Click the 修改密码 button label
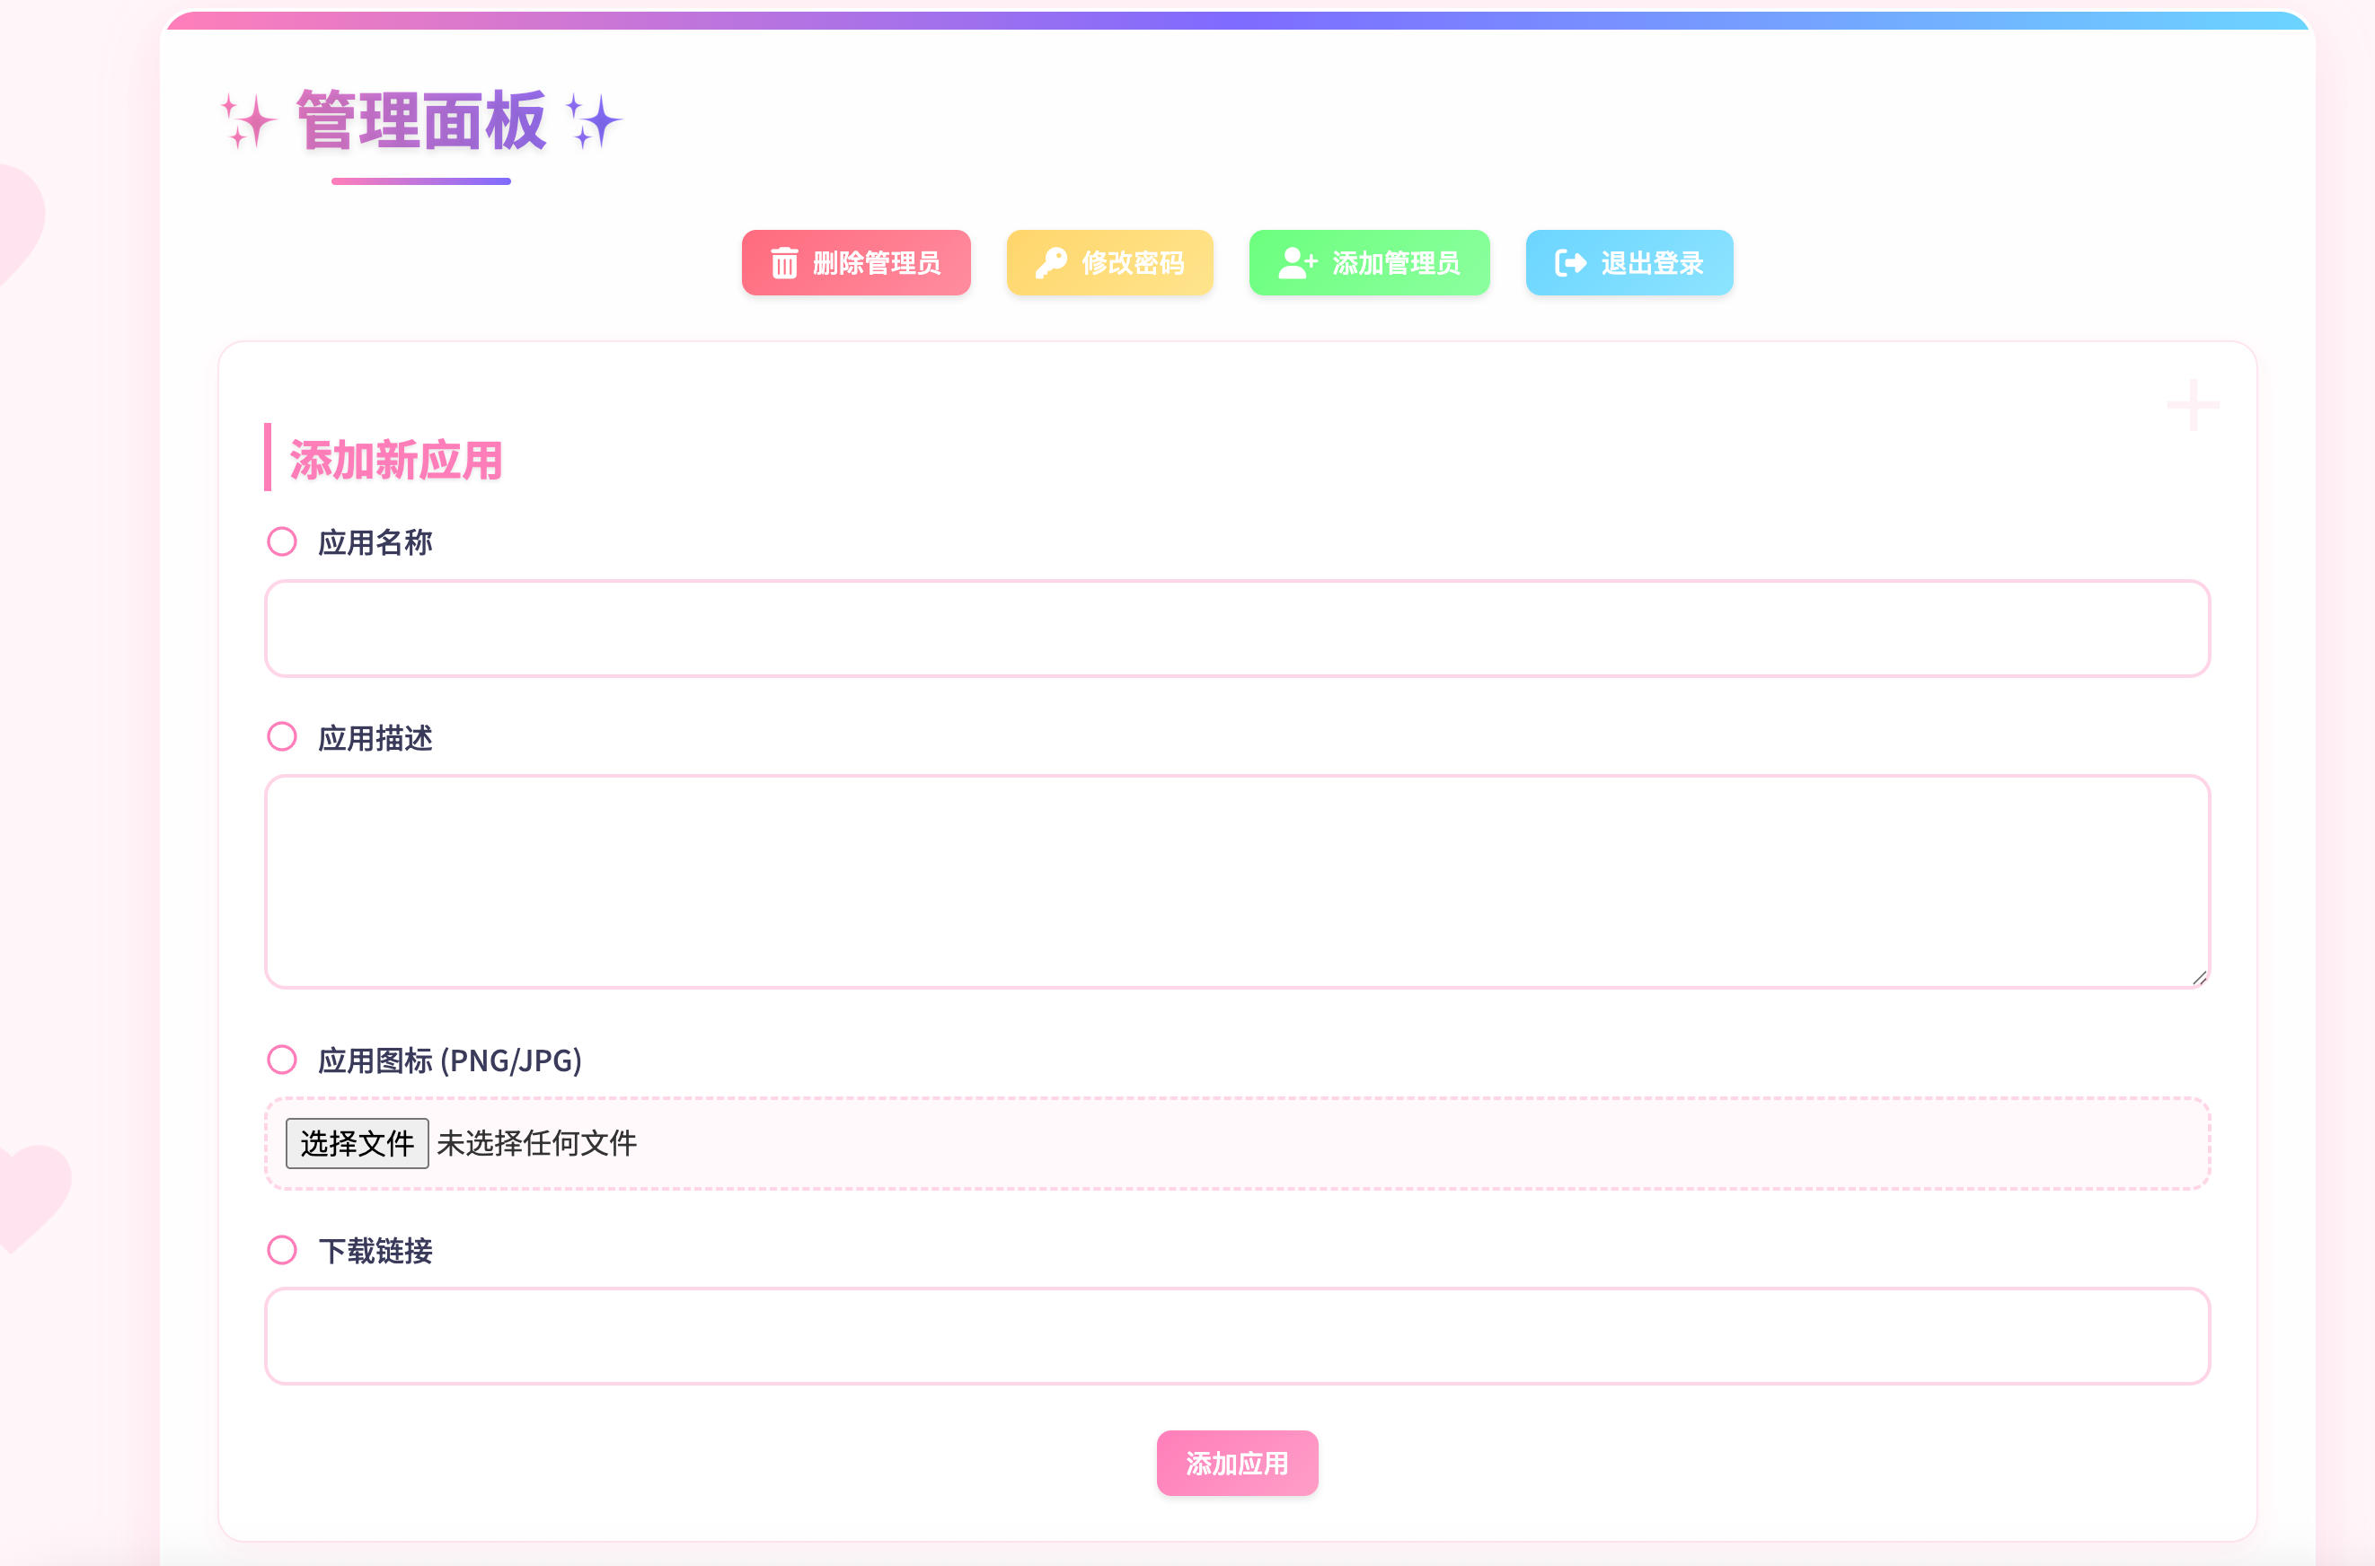The height and width of the screenshot is (1566, 2375). click(x=1133, y=264)
